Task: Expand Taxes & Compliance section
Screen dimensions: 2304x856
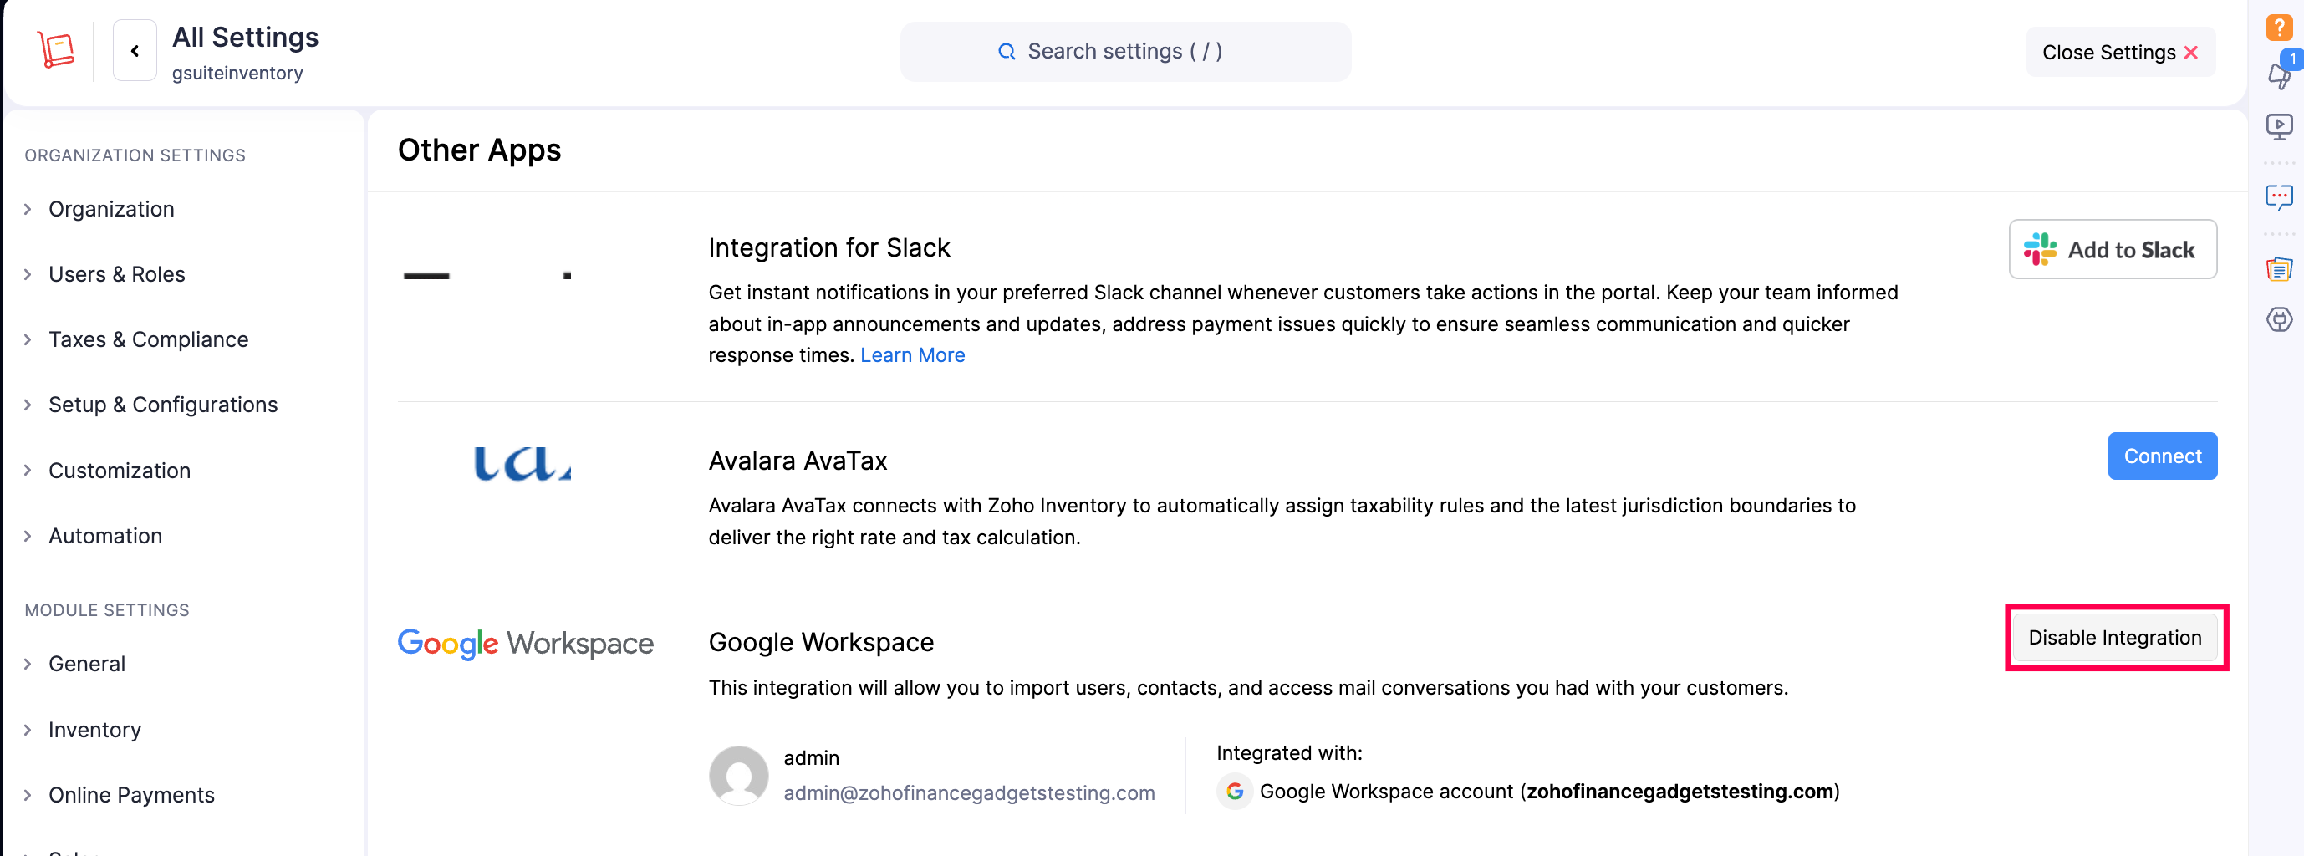Action: [148, 340]
